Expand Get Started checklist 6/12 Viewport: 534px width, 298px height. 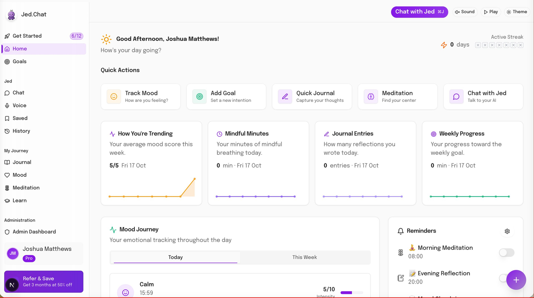[43, 36]
